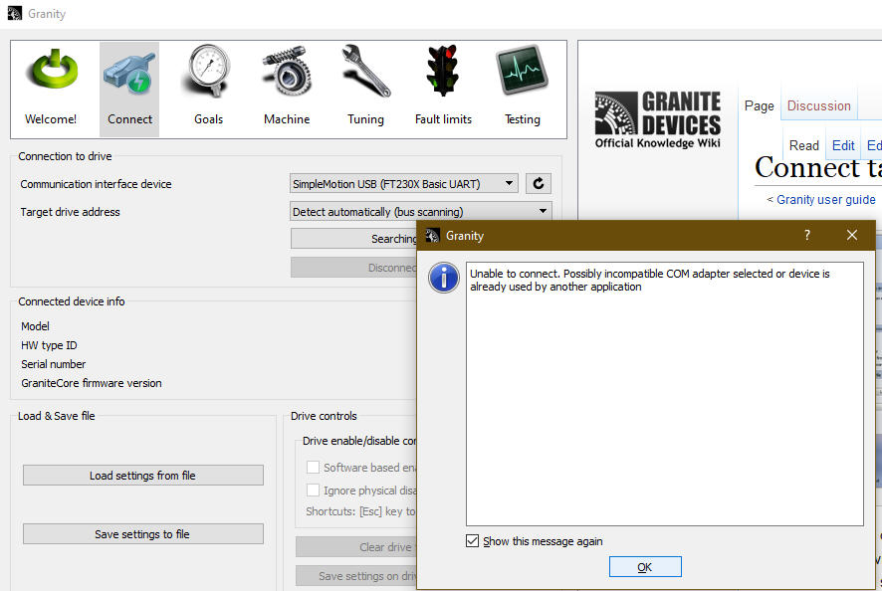Select the Connect cable icon tab

129,89
